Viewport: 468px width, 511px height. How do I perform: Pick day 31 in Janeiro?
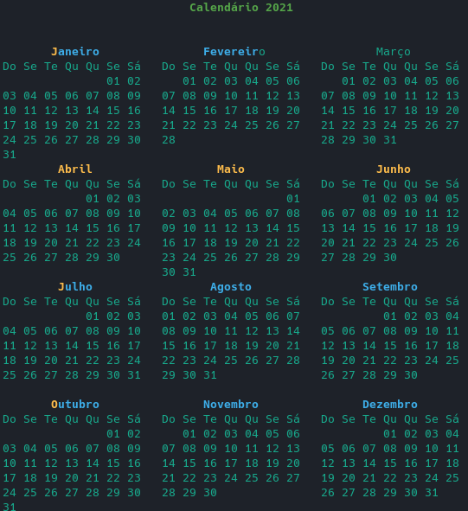click(x=10, y=155)
